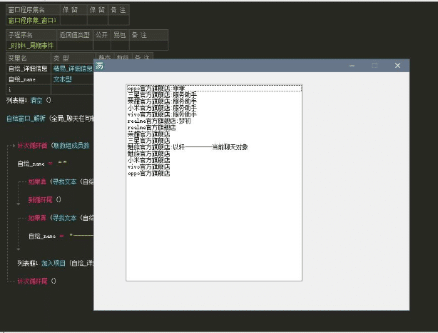The height and width of the screenshot is (333, 438).
Task: Click the 子程序名 column header
Action: 31,35
